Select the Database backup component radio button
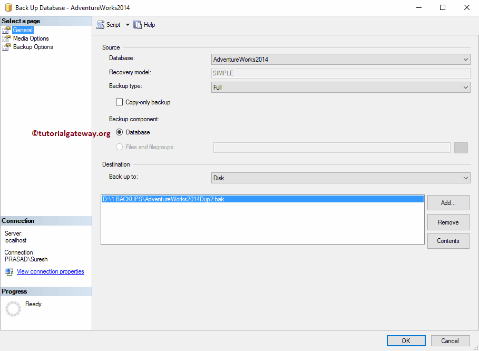The height and width of the screenshot is (351, 479). pyautogui.click(x=120, y=132)
